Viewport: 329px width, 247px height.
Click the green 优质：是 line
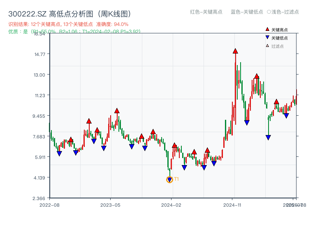(74, 32)
